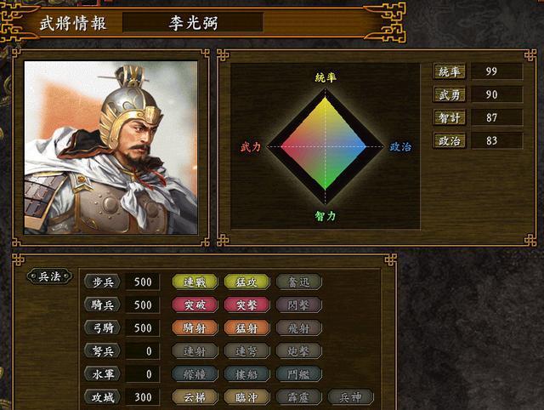This screenshot has width=544, height=410.
Task: Open the 兵法 section header
Action: click(x=49, y=276)
